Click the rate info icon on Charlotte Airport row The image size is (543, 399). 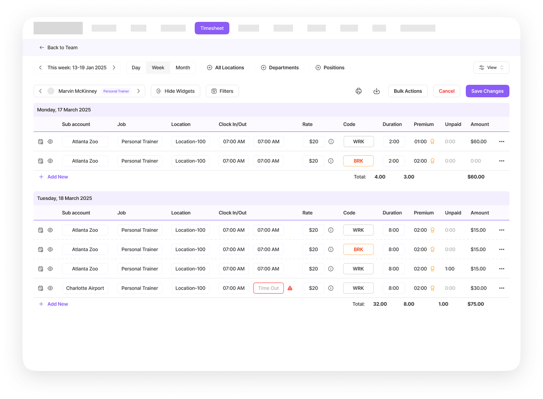331,288
